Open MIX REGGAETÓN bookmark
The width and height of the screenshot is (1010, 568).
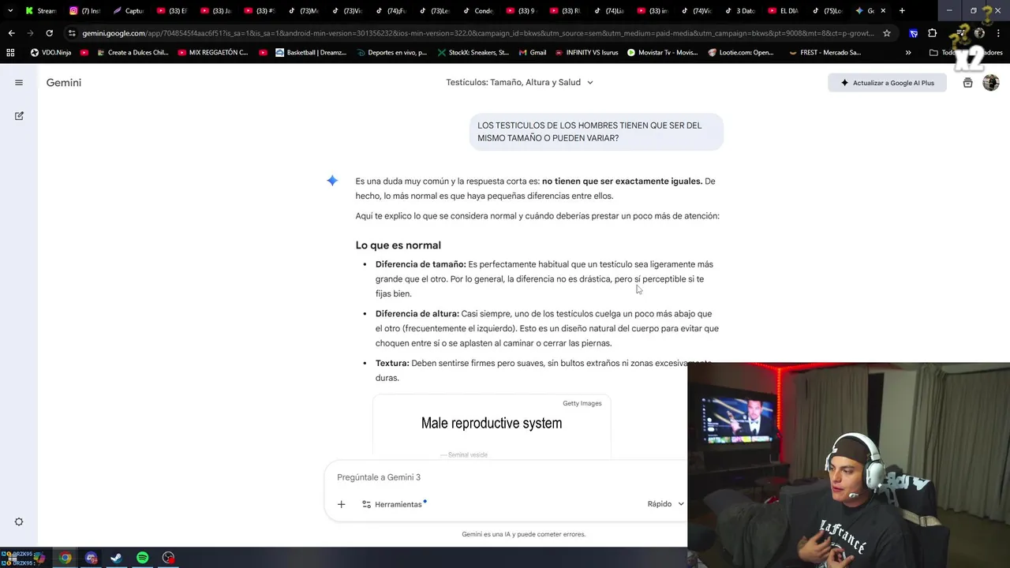pyautogui.click(x=213, y=53)
